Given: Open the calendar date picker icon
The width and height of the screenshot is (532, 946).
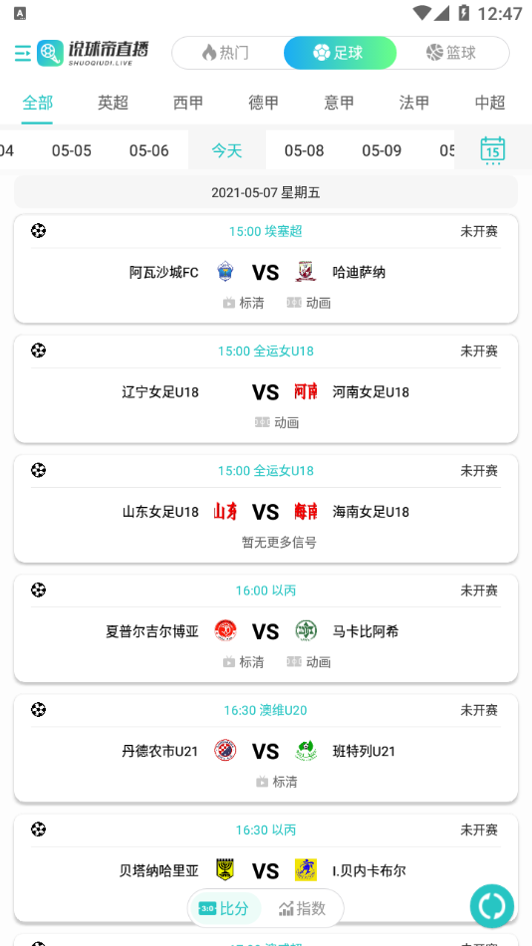Looking at the screenshot, I should tap(493, 149).
